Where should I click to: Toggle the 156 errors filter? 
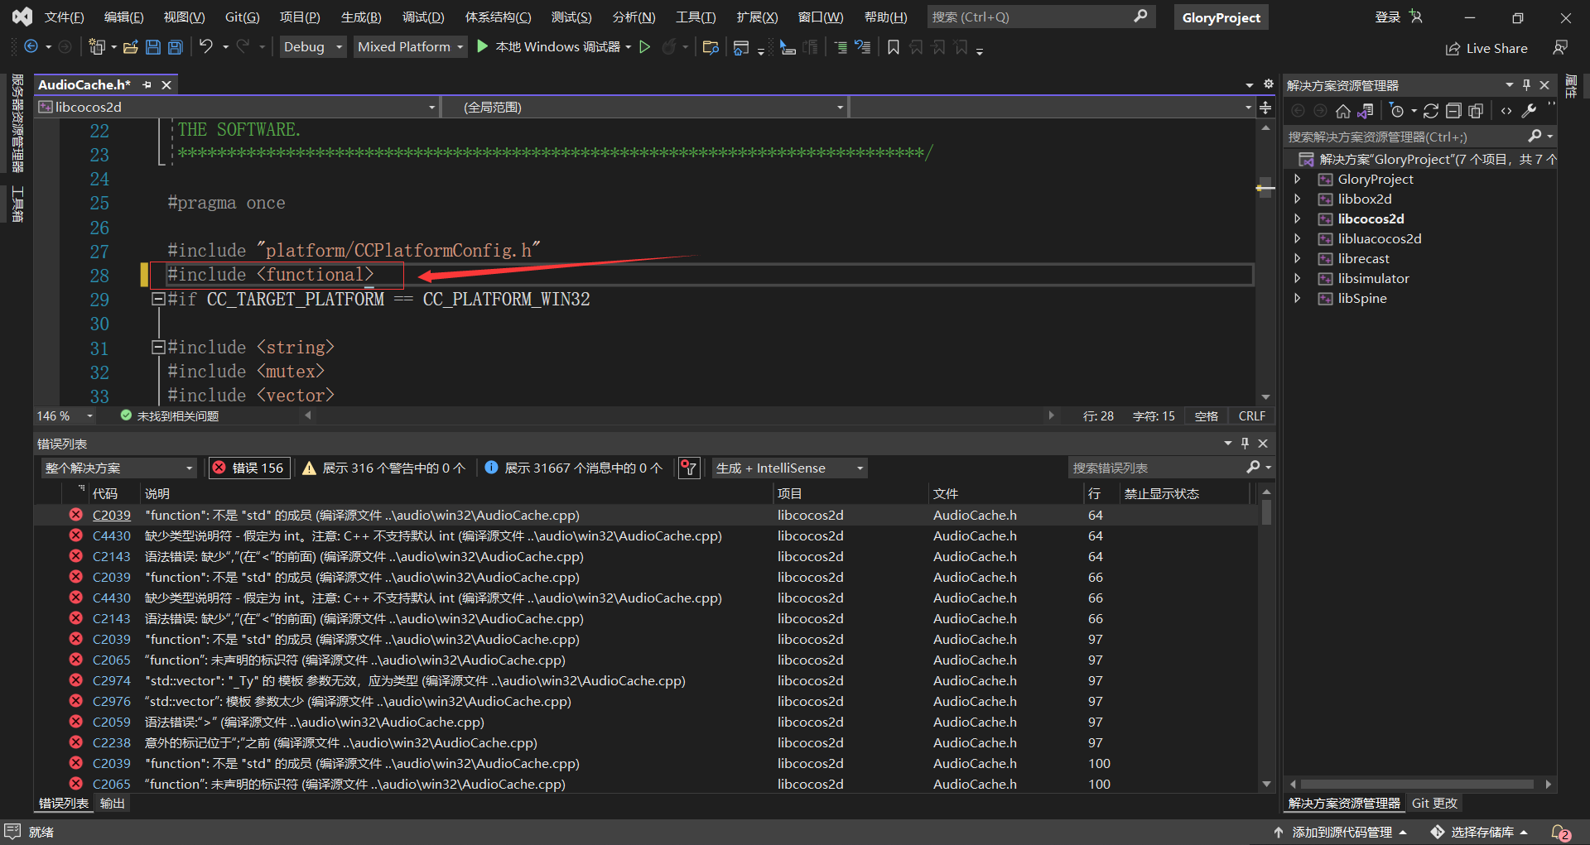(248, 468)
